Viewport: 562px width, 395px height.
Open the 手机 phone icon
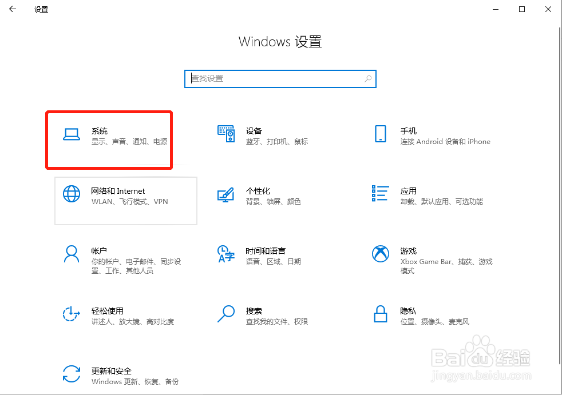pyautogui.click(x=380, y=134)
